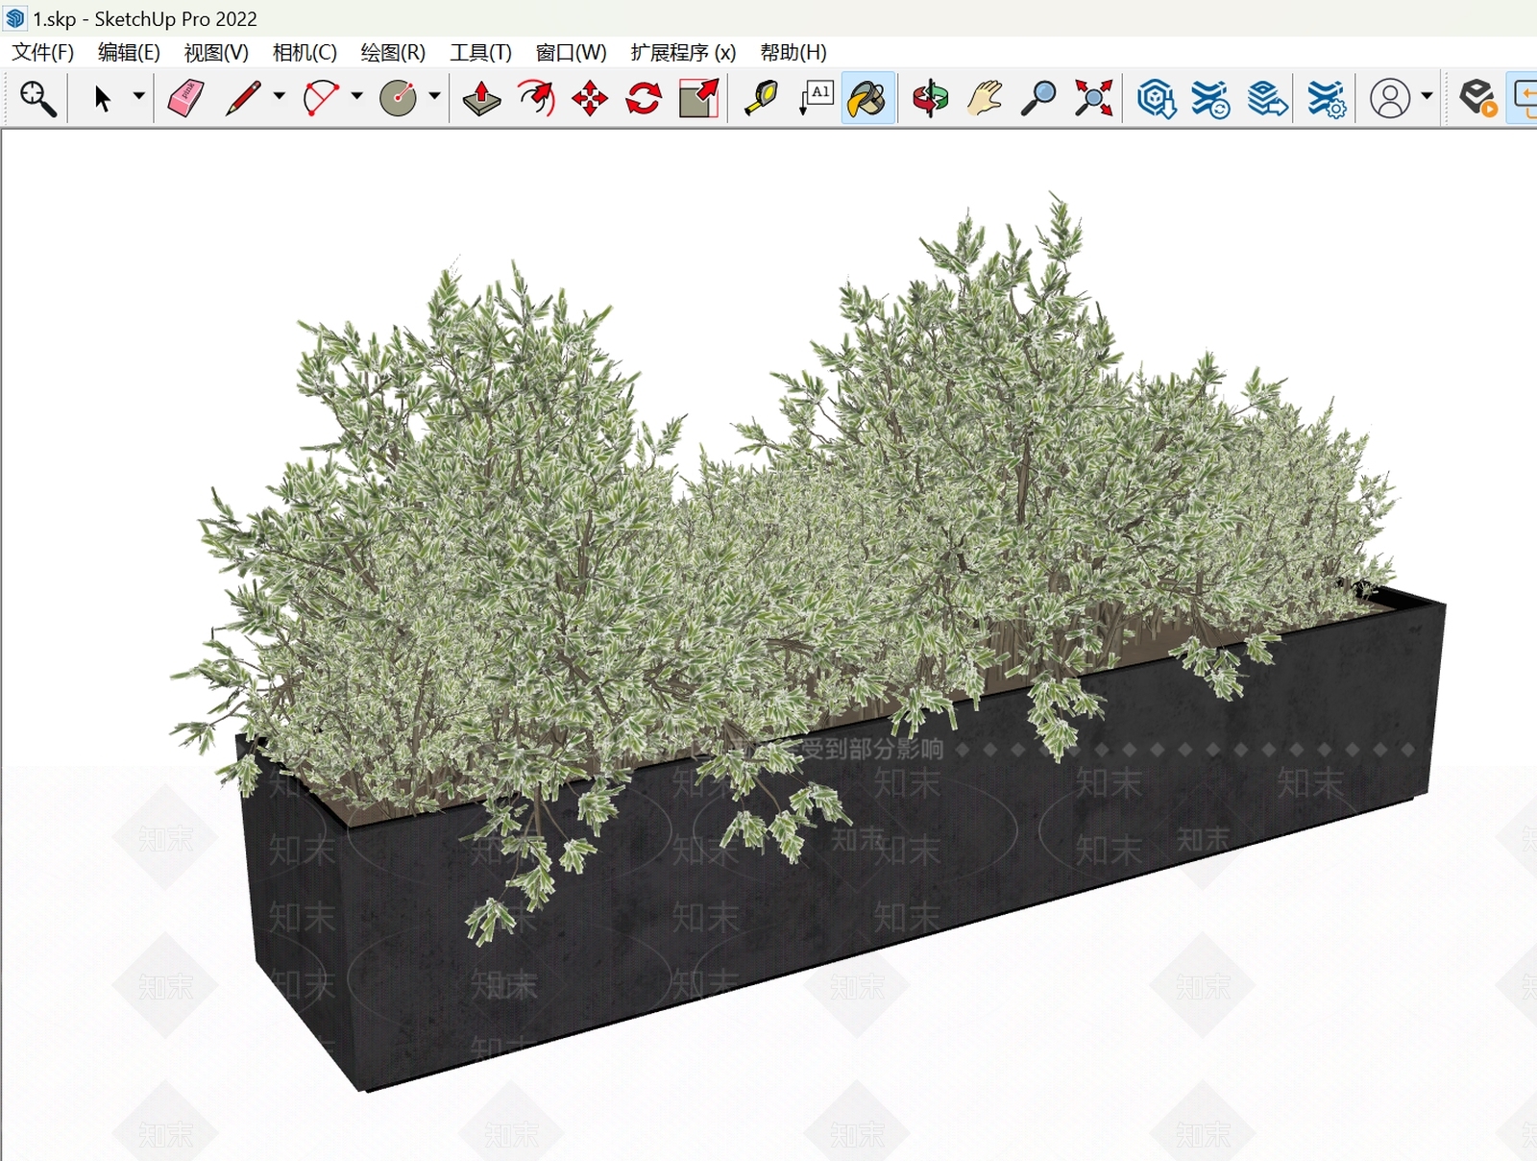1537x1161 pixels.
Task: Click the Zoom Extents icon
Action: coord(1093,98)
